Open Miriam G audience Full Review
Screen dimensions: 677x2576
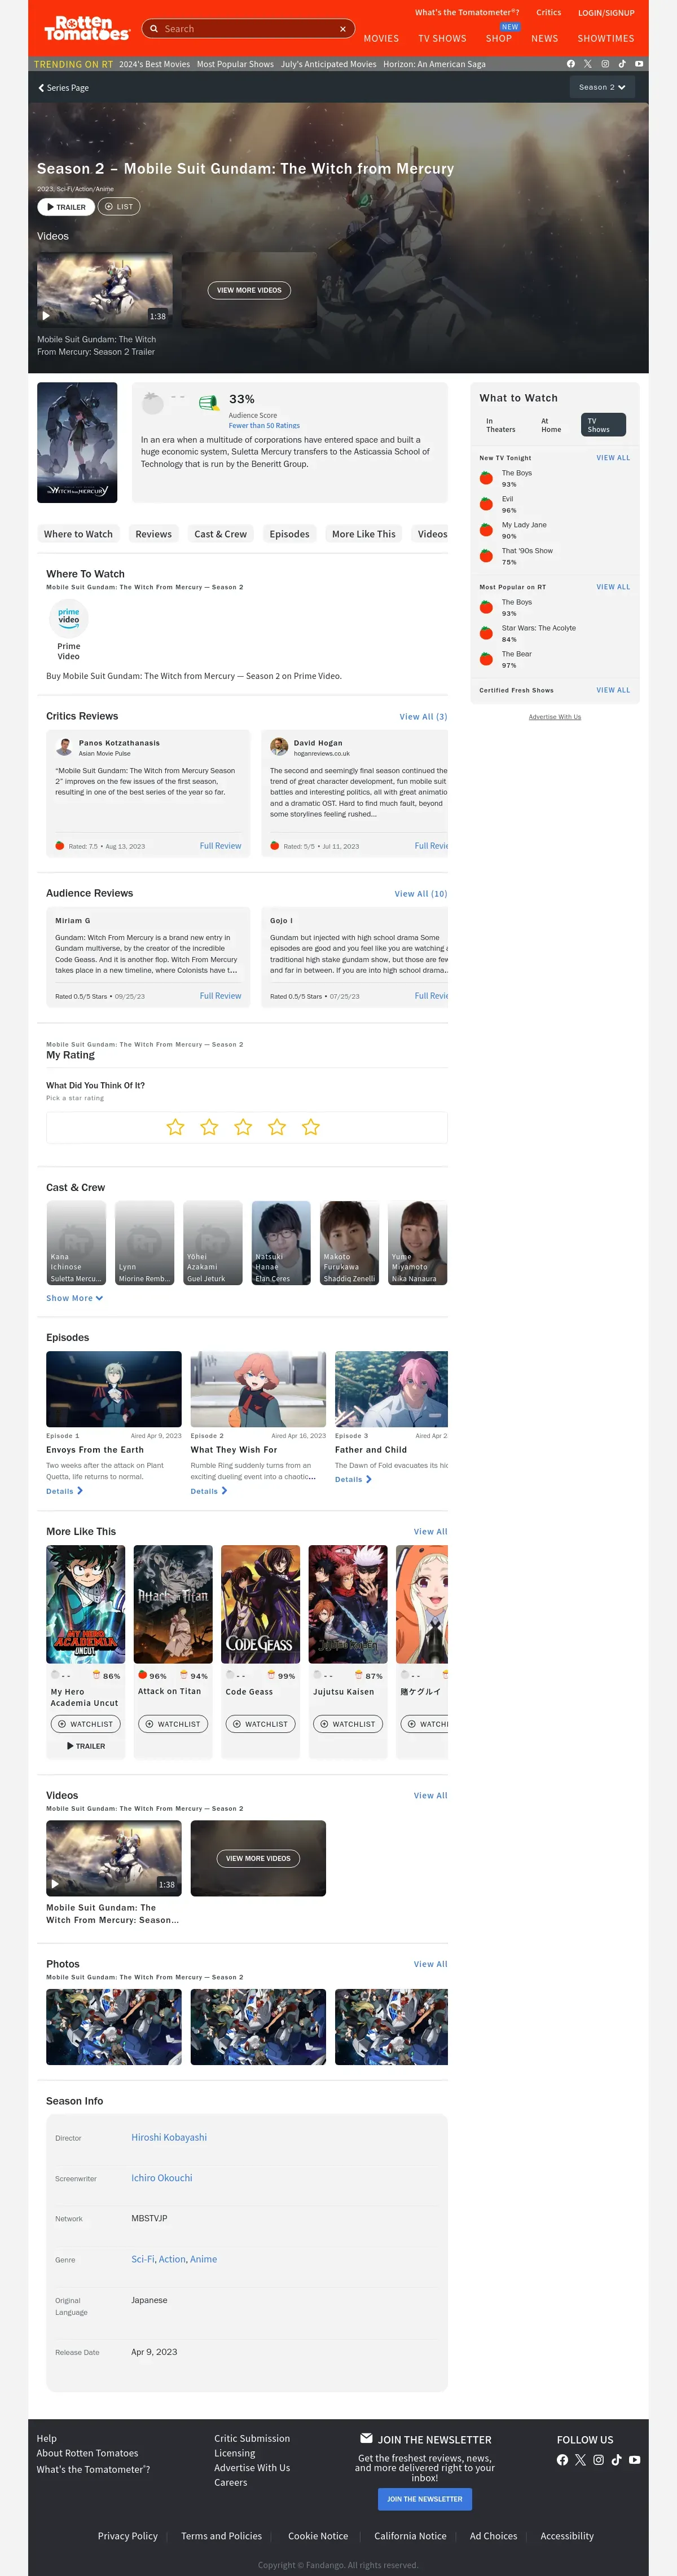tap(220, 996)
